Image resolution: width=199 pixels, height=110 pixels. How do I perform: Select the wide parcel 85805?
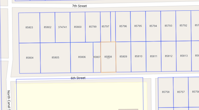[55, 58]
